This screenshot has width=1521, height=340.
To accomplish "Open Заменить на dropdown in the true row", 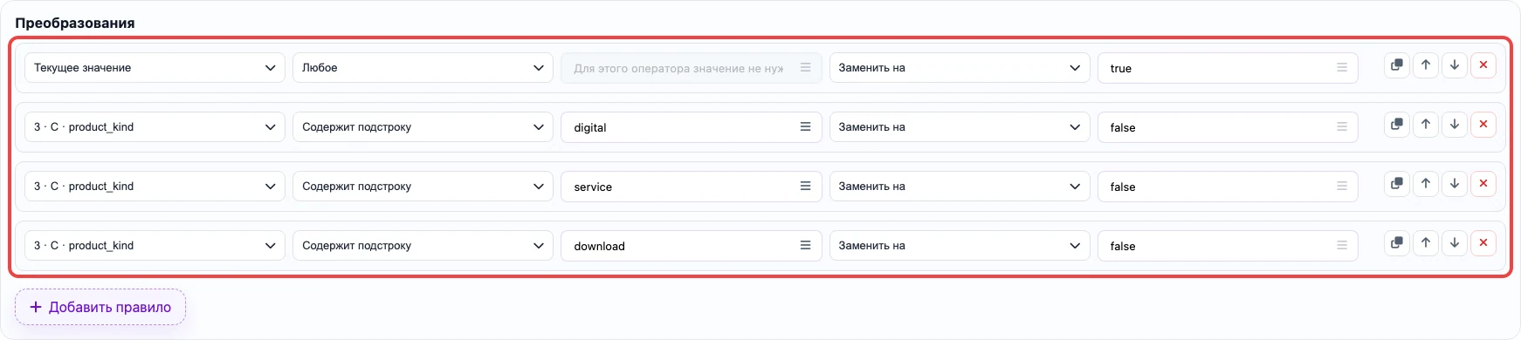I will [960, 68].
